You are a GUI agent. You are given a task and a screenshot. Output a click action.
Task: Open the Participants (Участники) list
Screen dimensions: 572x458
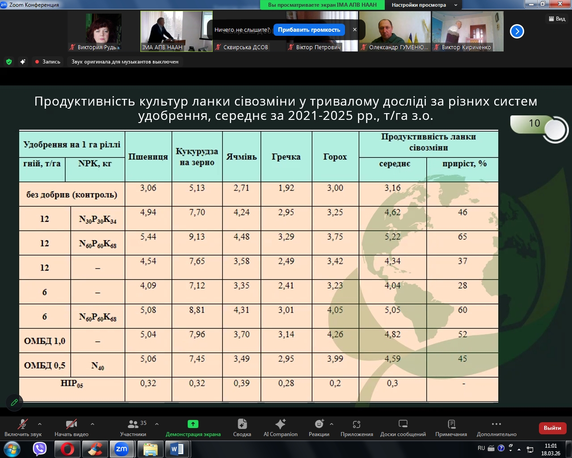pyautogui.click(x=133, y=428)
